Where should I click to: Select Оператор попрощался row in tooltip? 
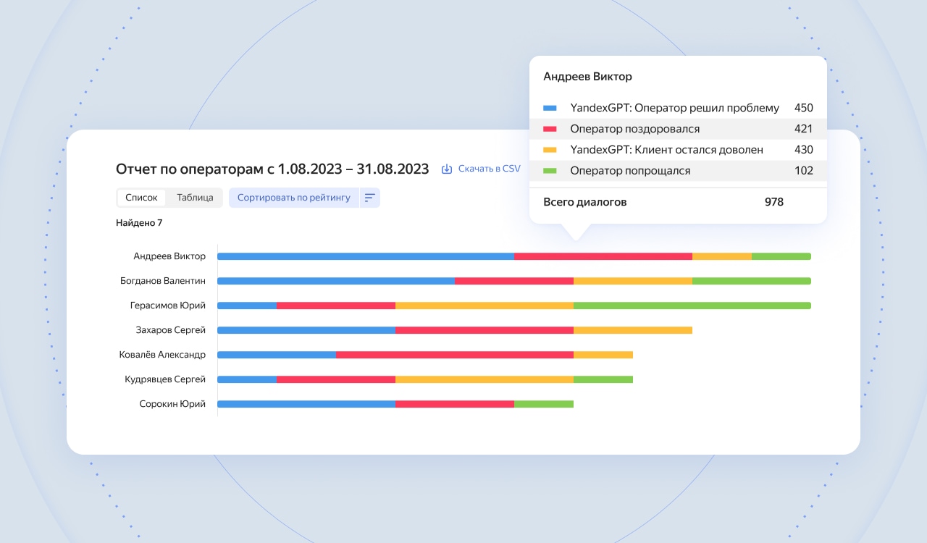[x=678, y=171]
